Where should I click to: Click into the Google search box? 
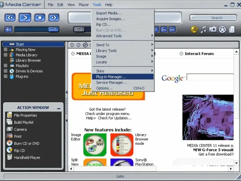coord(210,77)
